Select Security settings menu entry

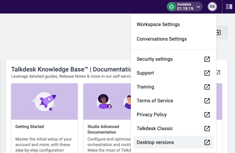click(x=173, y=59)
